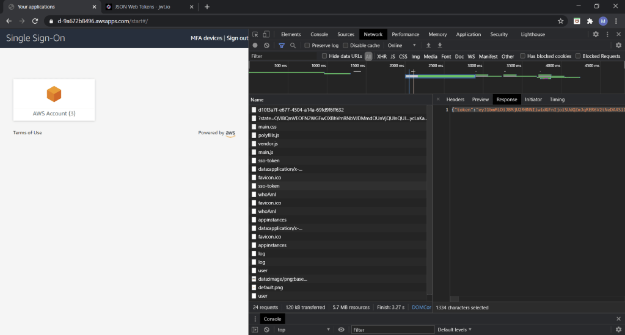Stop recording the network log
Image resolution: width=625 pixels, height=335 pixels.
tap(255, 46)
